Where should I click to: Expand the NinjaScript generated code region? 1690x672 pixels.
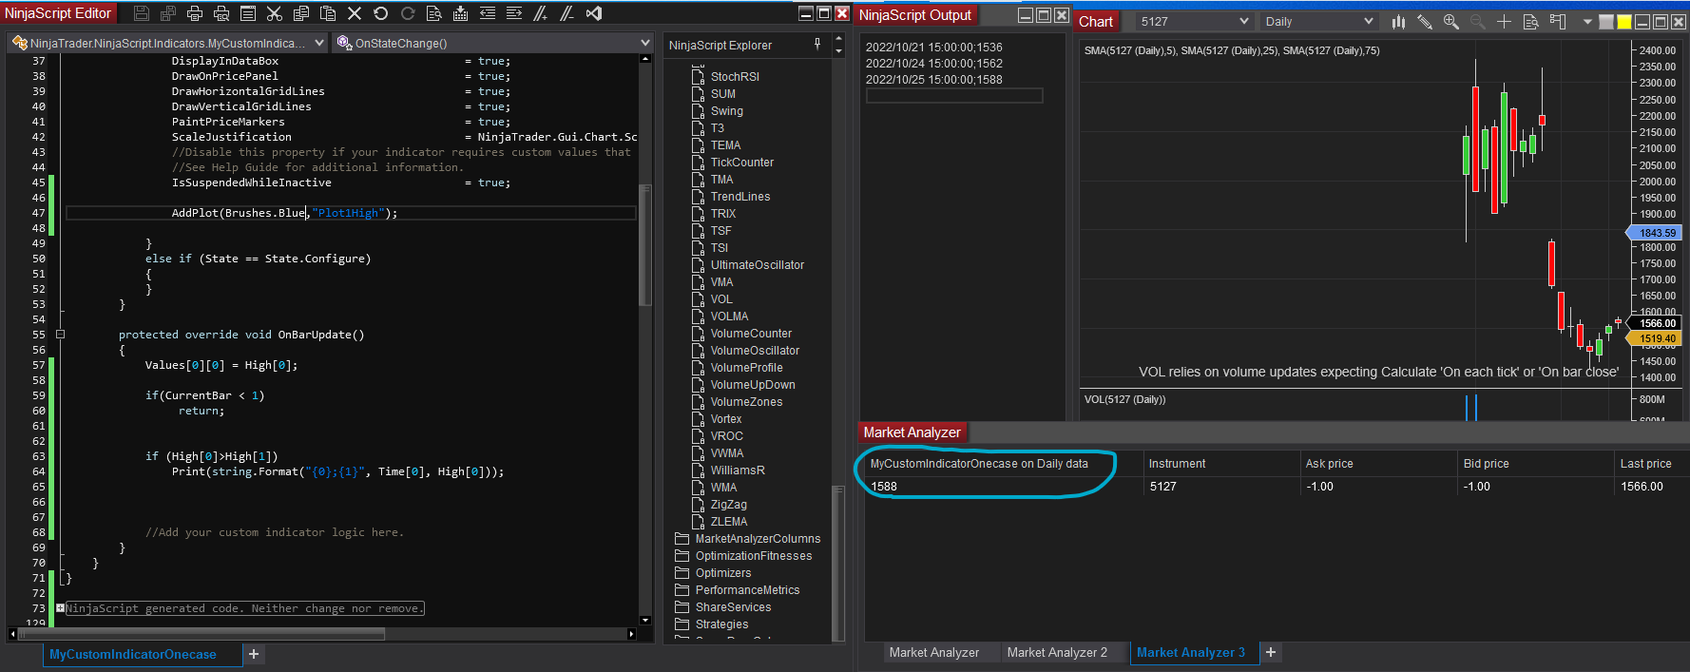(60, 608)
